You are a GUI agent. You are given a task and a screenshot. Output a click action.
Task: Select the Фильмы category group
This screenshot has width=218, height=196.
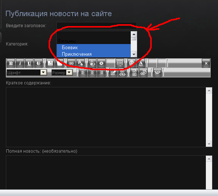(x=94, y=41)
